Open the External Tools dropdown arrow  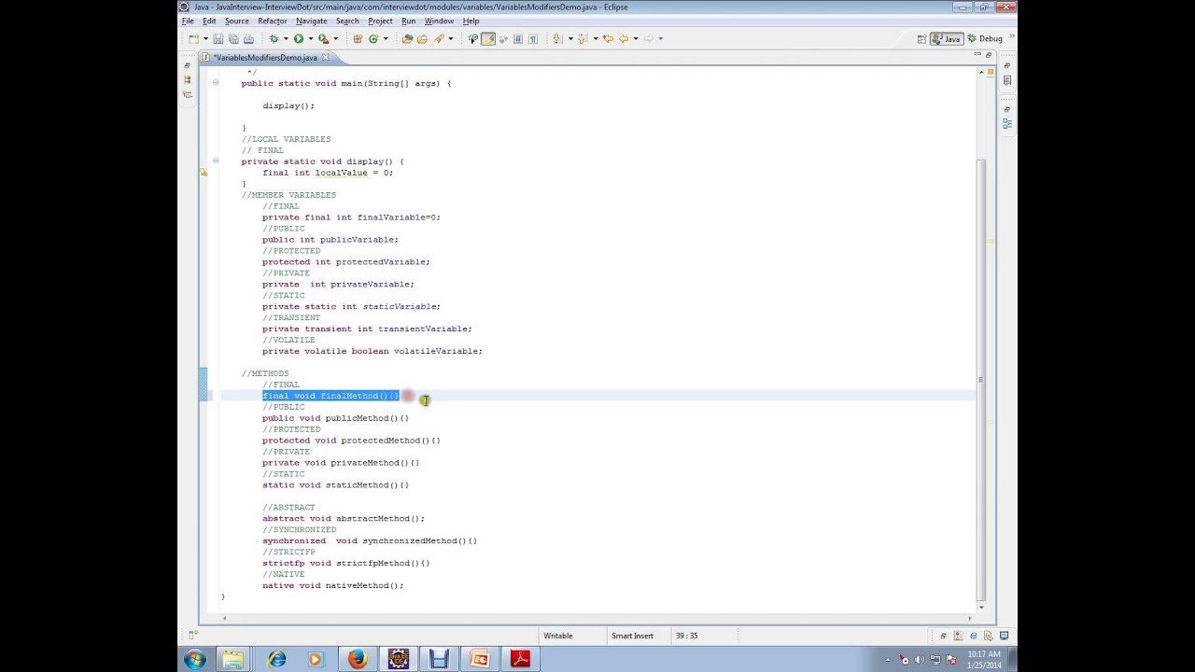336,38
